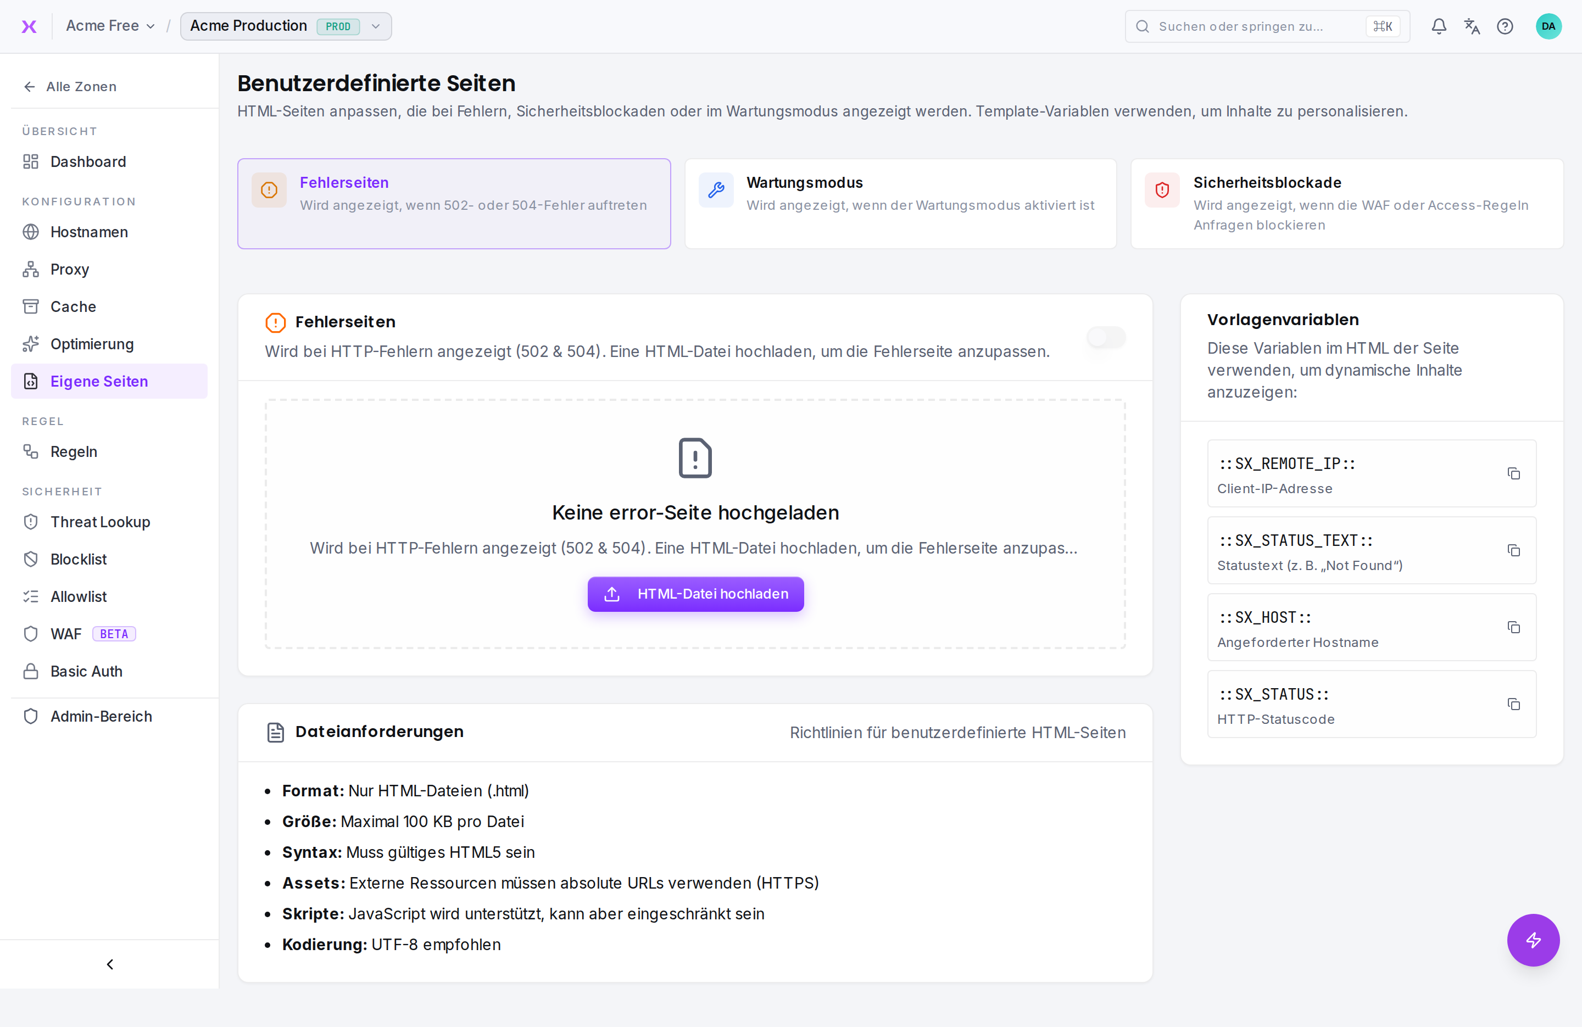Click the Basic Auth lock icon
This screenshot has width=1582, height=1027.
[x=31, y=671]
